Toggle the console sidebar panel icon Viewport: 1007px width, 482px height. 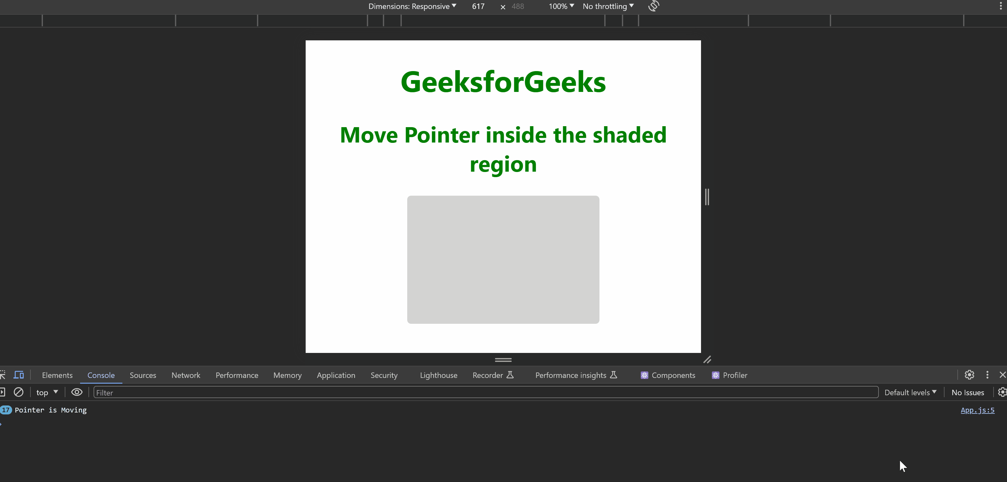(x=2, y=392)
